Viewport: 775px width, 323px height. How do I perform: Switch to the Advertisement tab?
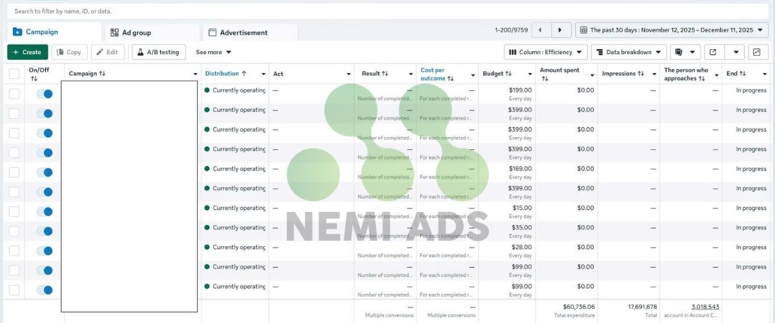point(251,32)
